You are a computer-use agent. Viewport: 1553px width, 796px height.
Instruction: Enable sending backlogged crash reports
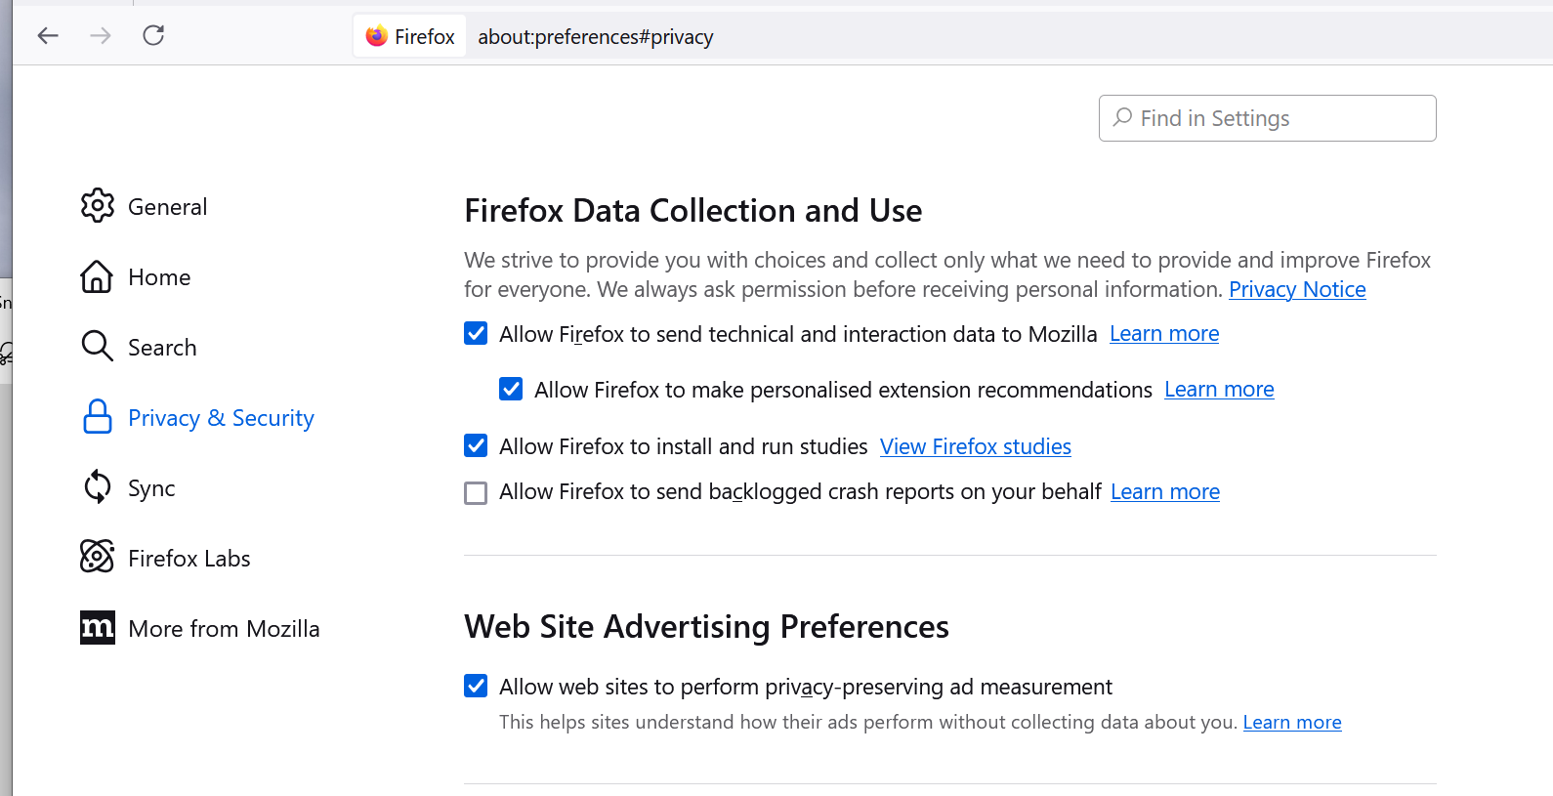[x=476, y=492]
